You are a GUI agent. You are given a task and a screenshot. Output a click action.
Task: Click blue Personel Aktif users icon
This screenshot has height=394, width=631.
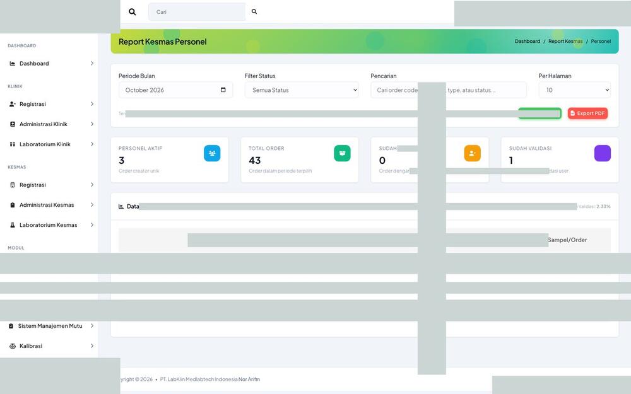[212, 153]
